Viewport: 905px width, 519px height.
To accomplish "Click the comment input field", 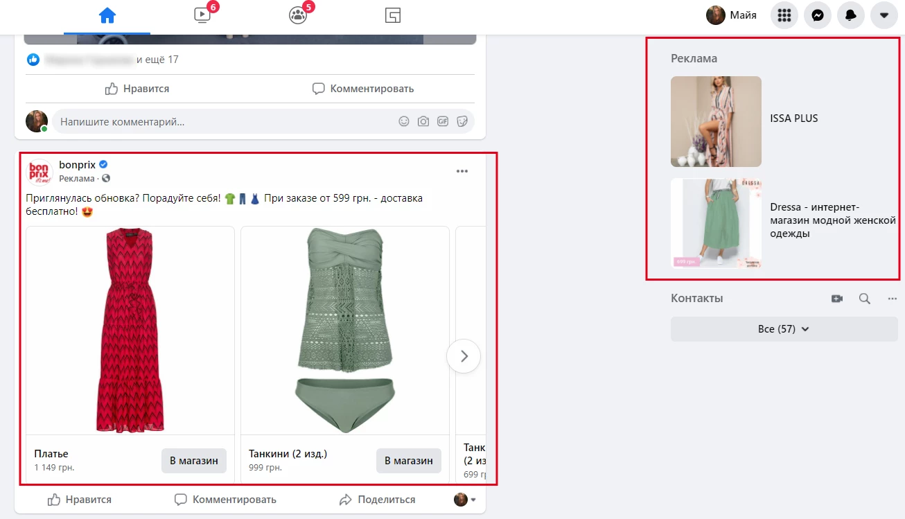I will point(222,121).
